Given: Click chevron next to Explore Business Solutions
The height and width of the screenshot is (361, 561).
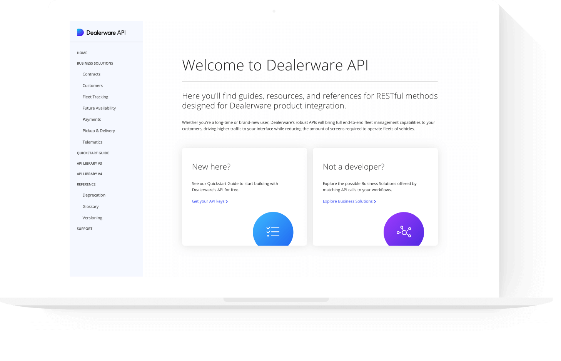Looking at the screenshot, I should pos(375,202).
